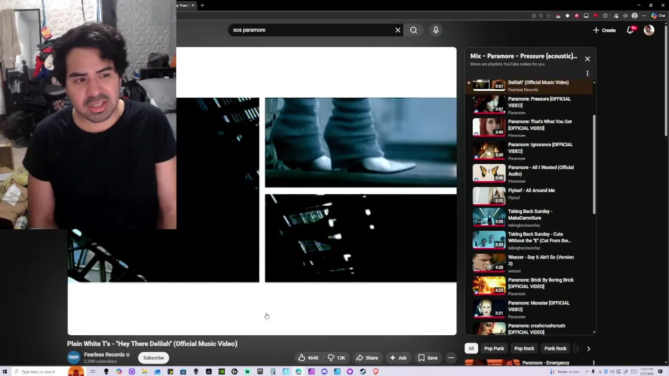Select the All filter chip
Image resolution: width=669 pixels, height=376 pixels.
click(x=471, y=348)
